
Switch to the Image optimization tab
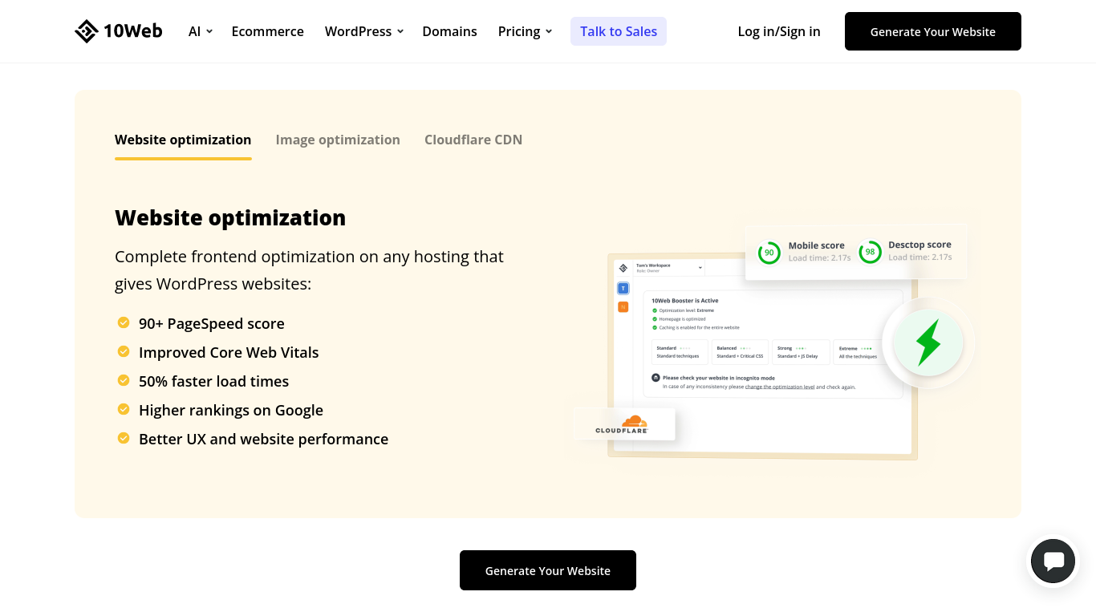[x=338, y=140]
